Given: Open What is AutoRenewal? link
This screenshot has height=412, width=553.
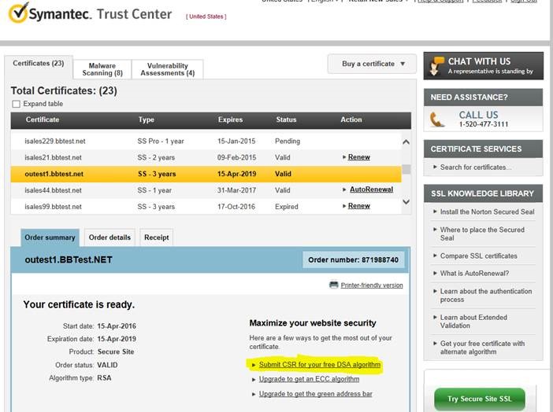Looking at the screenshot, I should pyautogui.click(x=474, y=274).
